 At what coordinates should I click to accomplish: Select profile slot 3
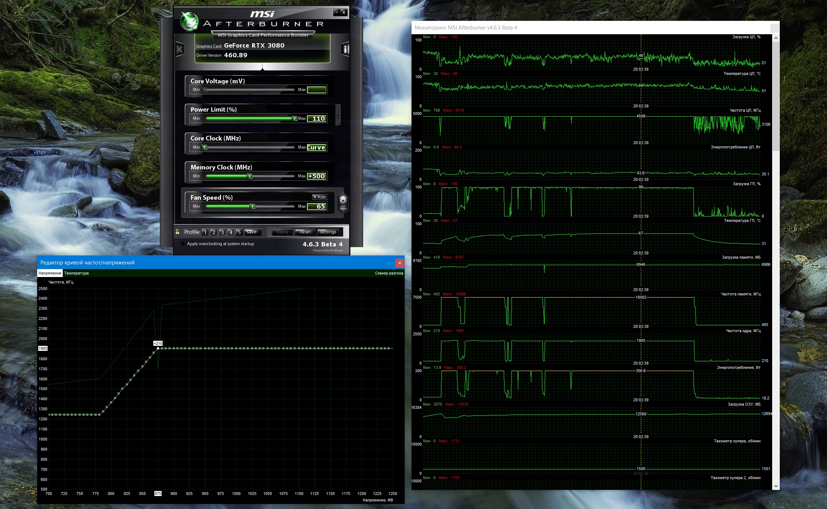(x=222, y=232)
